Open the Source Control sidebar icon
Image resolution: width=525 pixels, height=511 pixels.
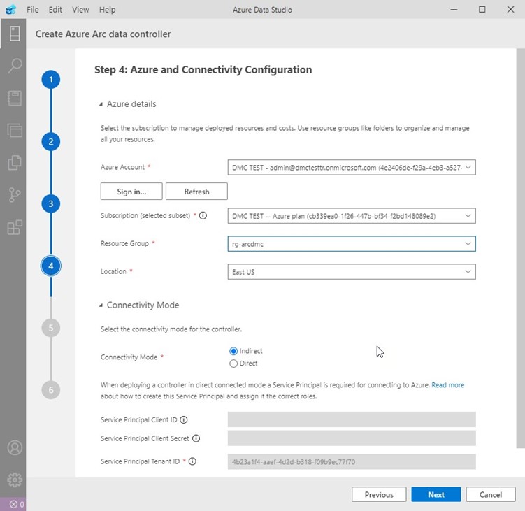point(15,195)
